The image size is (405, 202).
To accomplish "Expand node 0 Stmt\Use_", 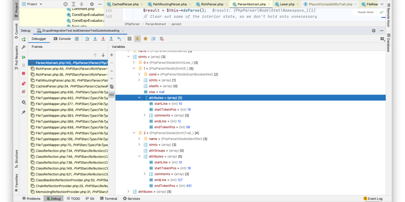I will [x=134, y=62].
